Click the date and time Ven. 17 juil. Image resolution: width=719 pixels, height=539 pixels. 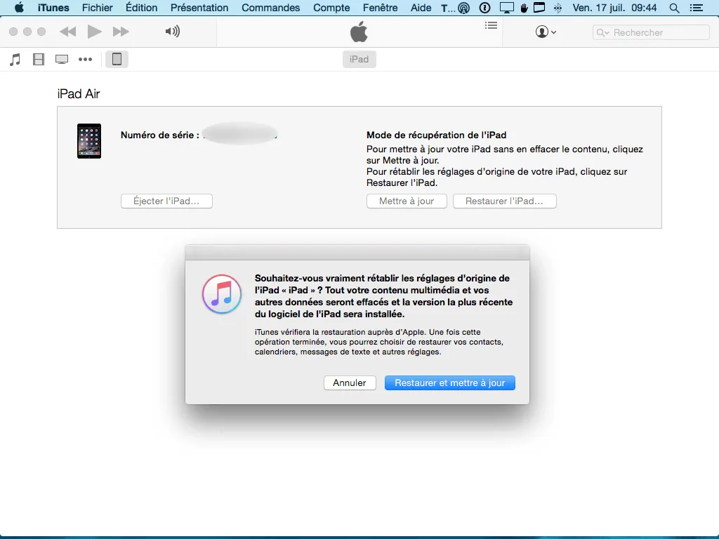pyautogui.click(x=614, y=8)
